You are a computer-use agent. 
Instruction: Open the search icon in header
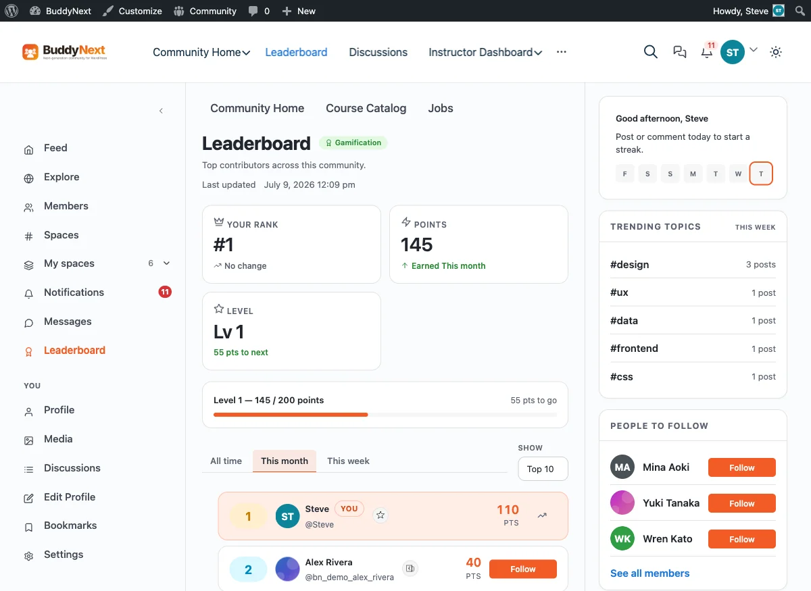tap(651, 52)
